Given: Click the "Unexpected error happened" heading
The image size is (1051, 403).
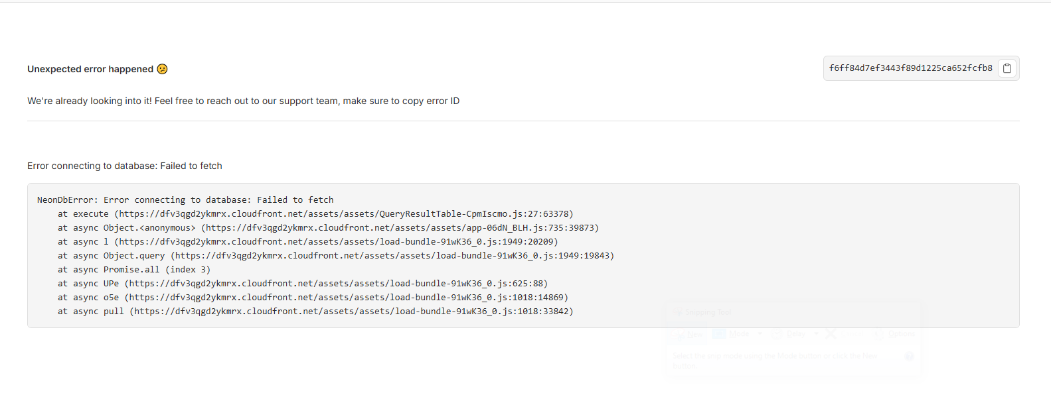Looking at the screenshot, I should coord(90,69).
